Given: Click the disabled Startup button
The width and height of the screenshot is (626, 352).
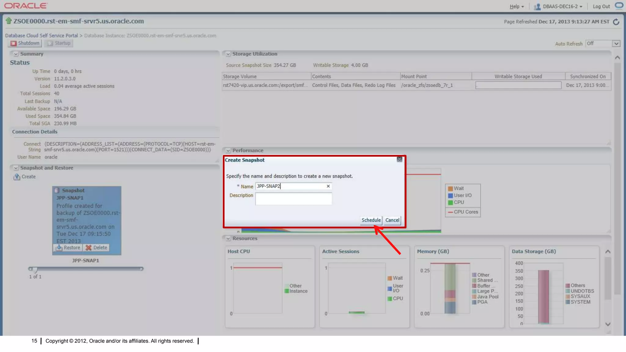Looking at the screenshot, I should coord(59,43).
